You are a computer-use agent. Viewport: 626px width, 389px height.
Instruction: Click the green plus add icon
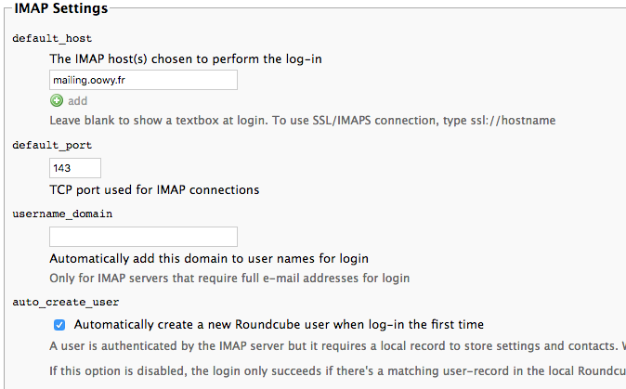point(56,100)
